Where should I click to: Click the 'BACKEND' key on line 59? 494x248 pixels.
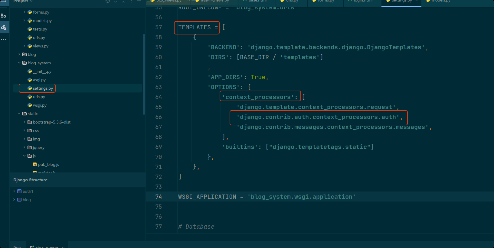[x=224, y=47]
